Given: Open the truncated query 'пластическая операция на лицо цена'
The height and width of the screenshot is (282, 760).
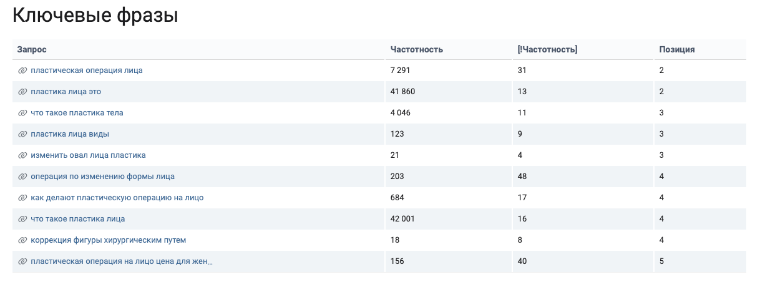Looking at the screenshot, I should (x=122, y=261).
